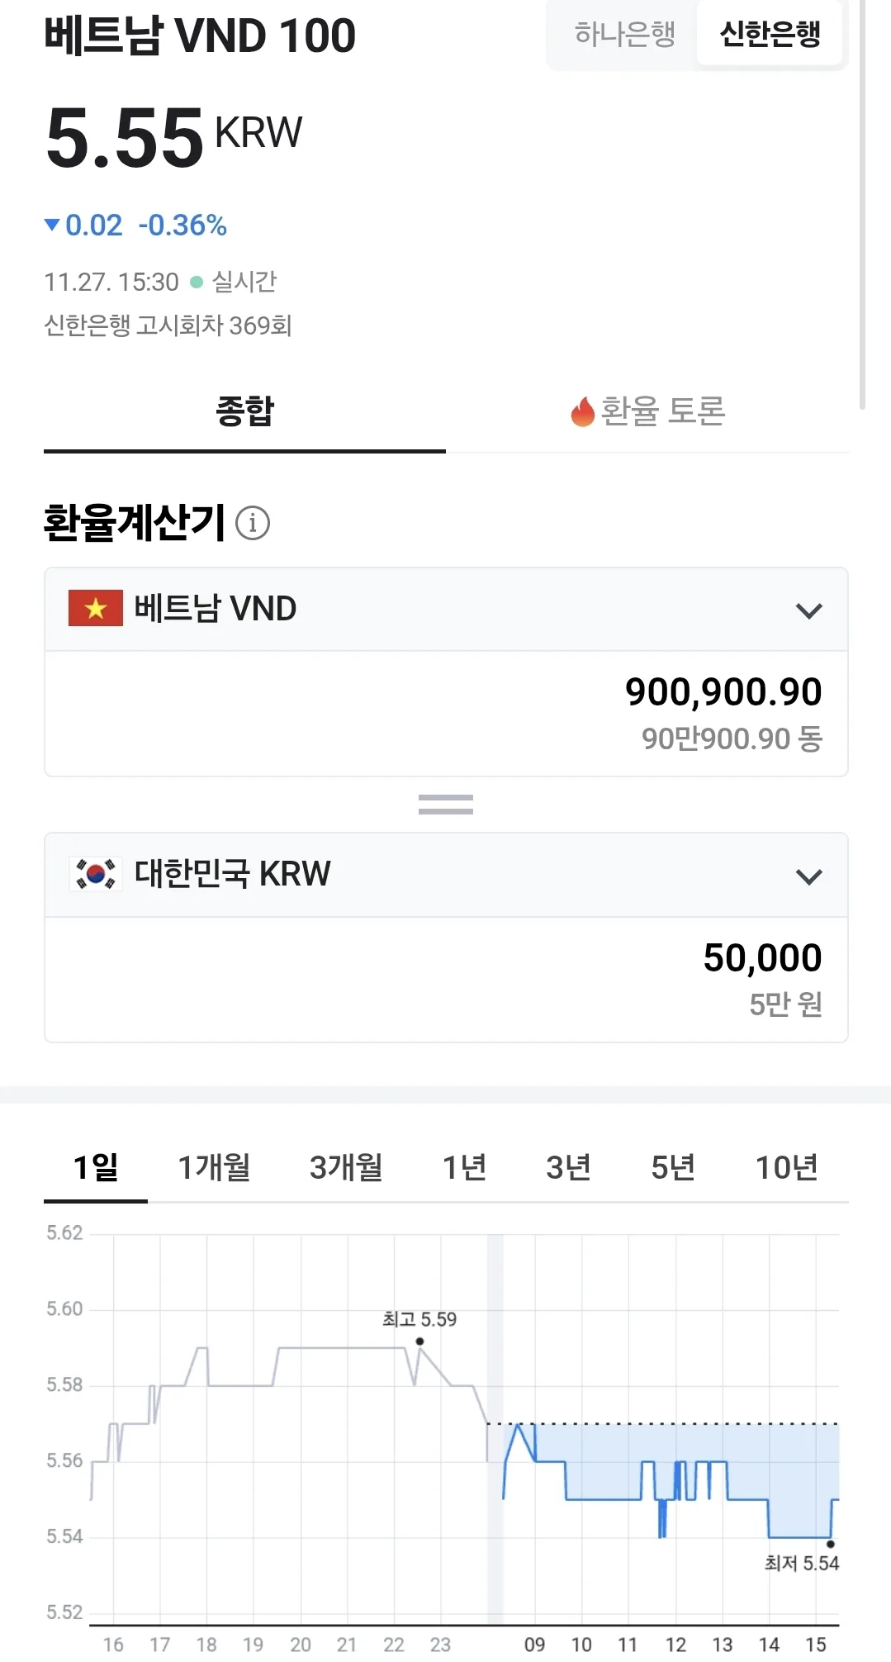This screenshot has height=1662, width=891.
Task: Edit the 900,900.90 VND amount field
Action: tap(446, 714)
